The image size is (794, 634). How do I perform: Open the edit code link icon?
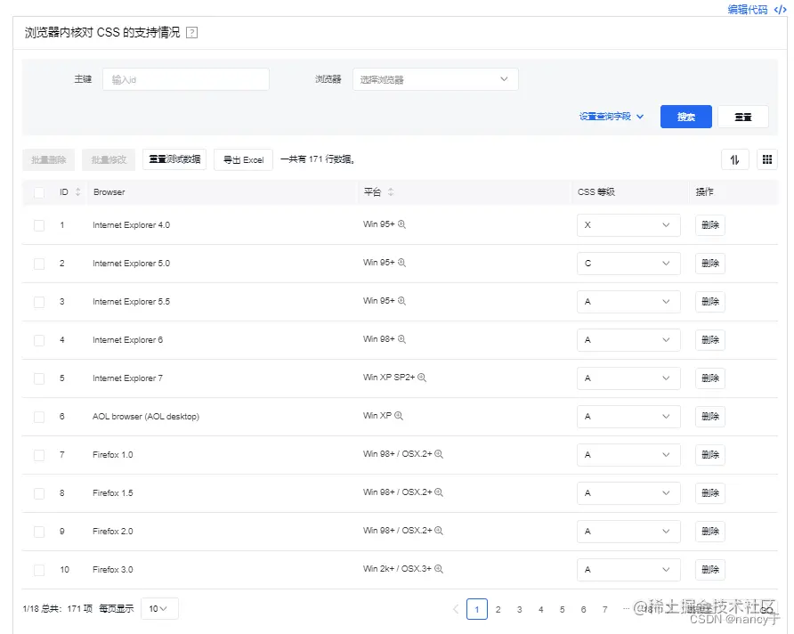click(x=780, y=10)
